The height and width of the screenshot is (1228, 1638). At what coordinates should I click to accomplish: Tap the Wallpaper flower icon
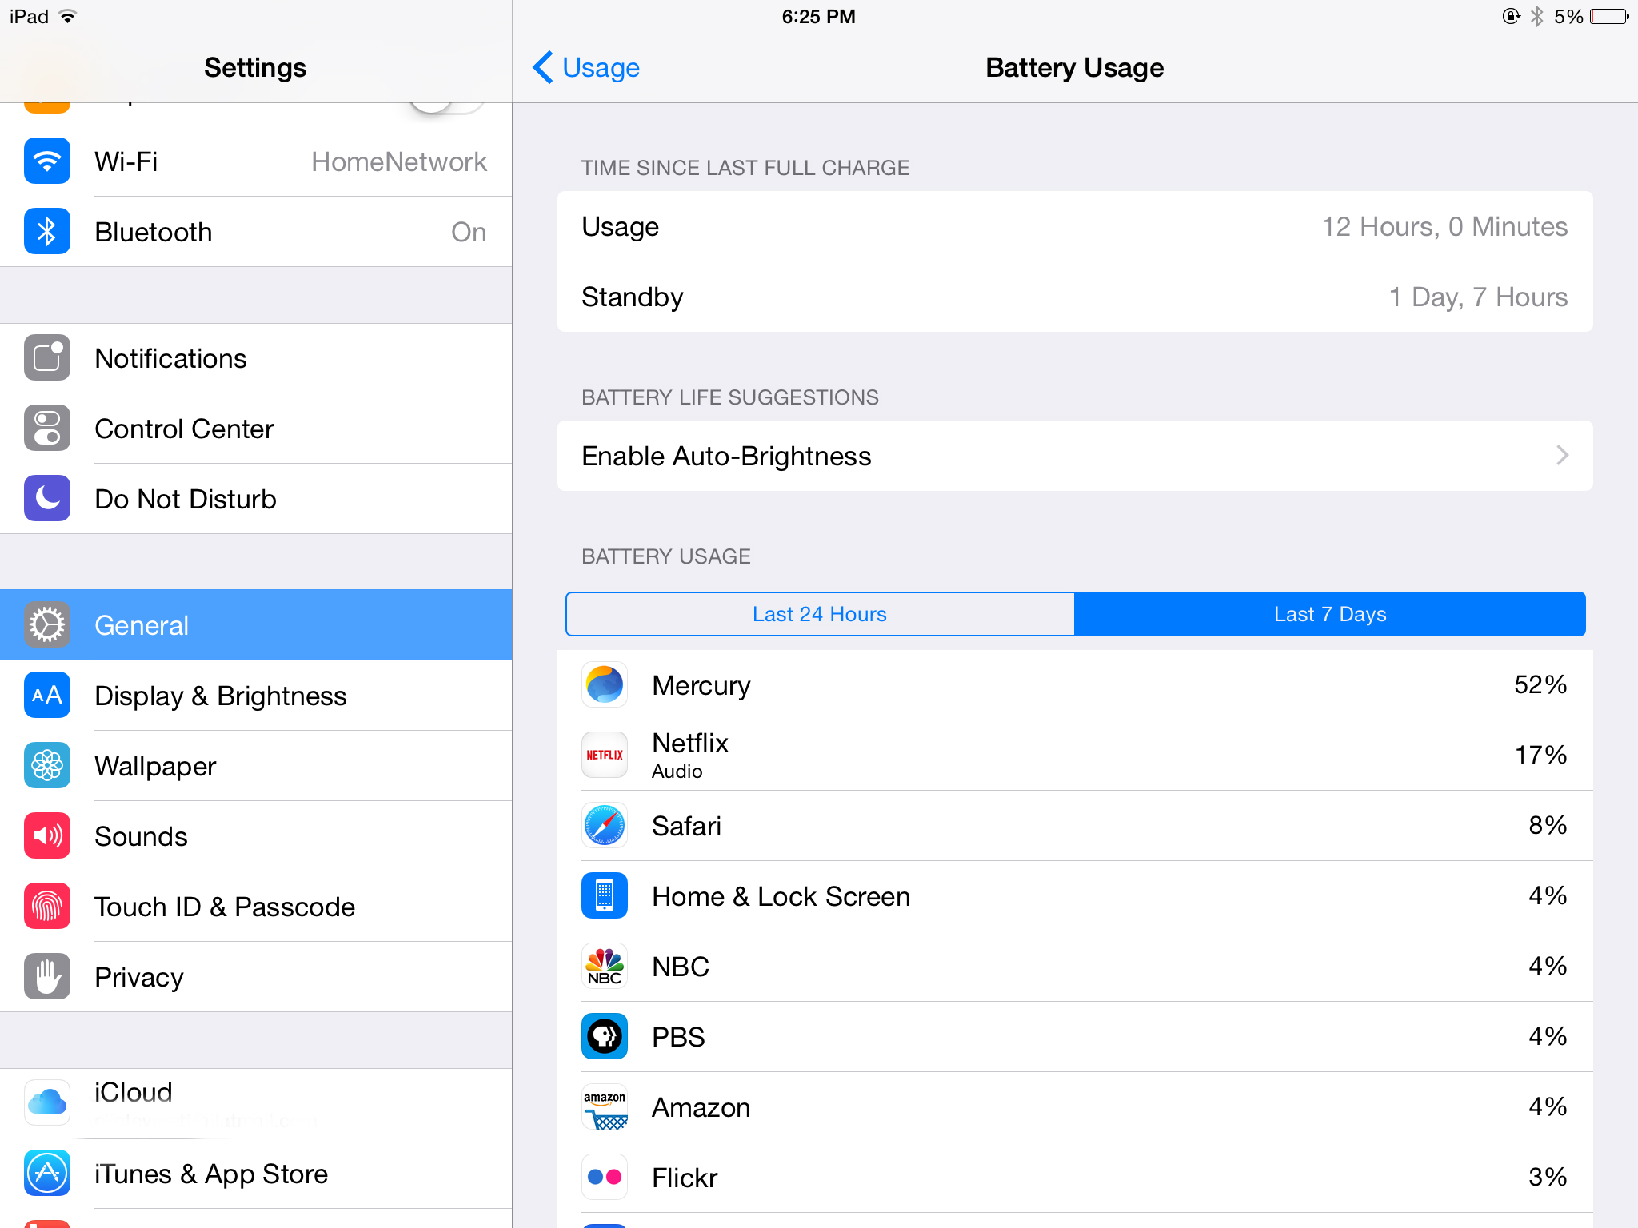click(47, 766)
